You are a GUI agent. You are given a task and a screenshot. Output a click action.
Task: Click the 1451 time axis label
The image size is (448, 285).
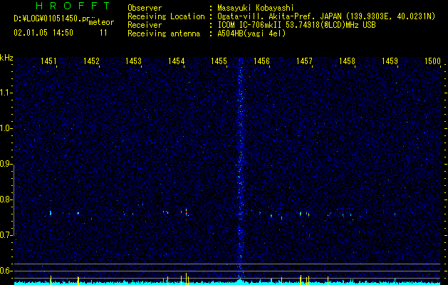click(48, 61)
